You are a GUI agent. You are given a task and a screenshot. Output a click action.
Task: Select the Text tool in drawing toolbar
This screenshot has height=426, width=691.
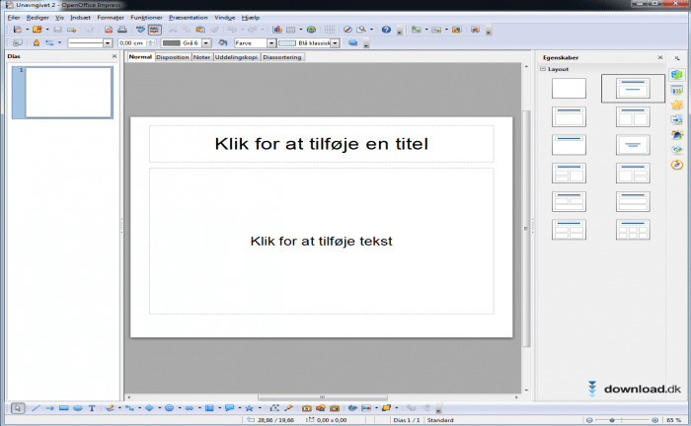(x=92, y=407)
